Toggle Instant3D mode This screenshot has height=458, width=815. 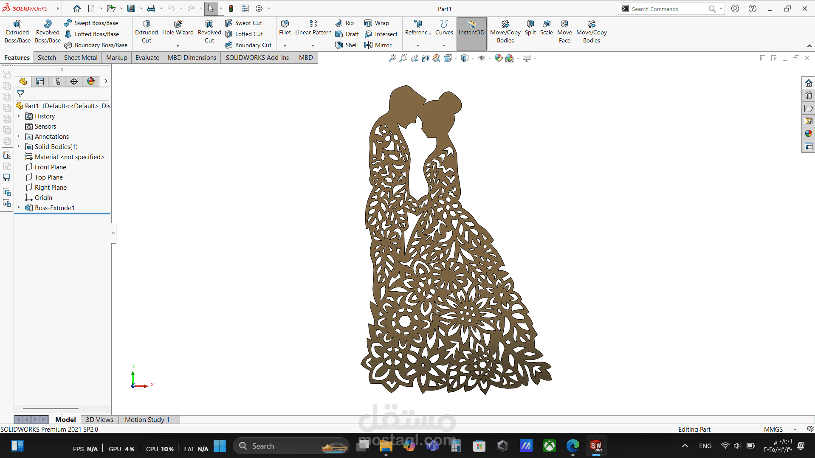point(471,34)
